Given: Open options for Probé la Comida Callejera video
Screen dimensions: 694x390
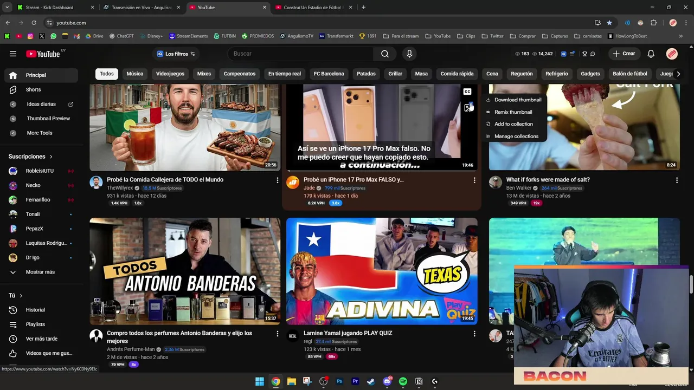Looking at the screenshot, I should tap(278, 180).
